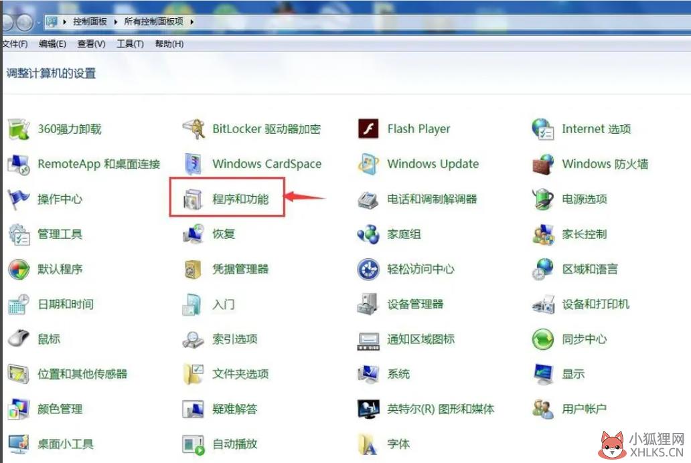Click 控制面板 breadcrumb in address bar

tap(90, 21)
